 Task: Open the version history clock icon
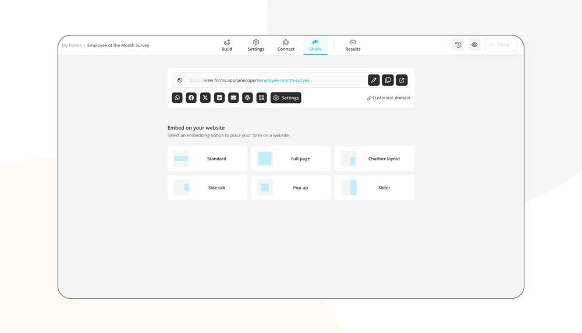pos(458,45)
